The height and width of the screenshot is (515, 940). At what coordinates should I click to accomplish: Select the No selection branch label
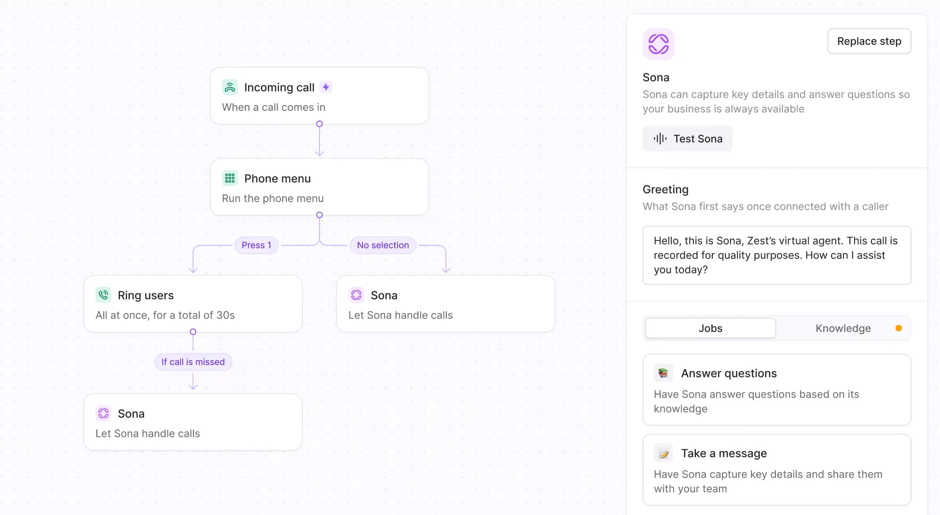(383, 245)
